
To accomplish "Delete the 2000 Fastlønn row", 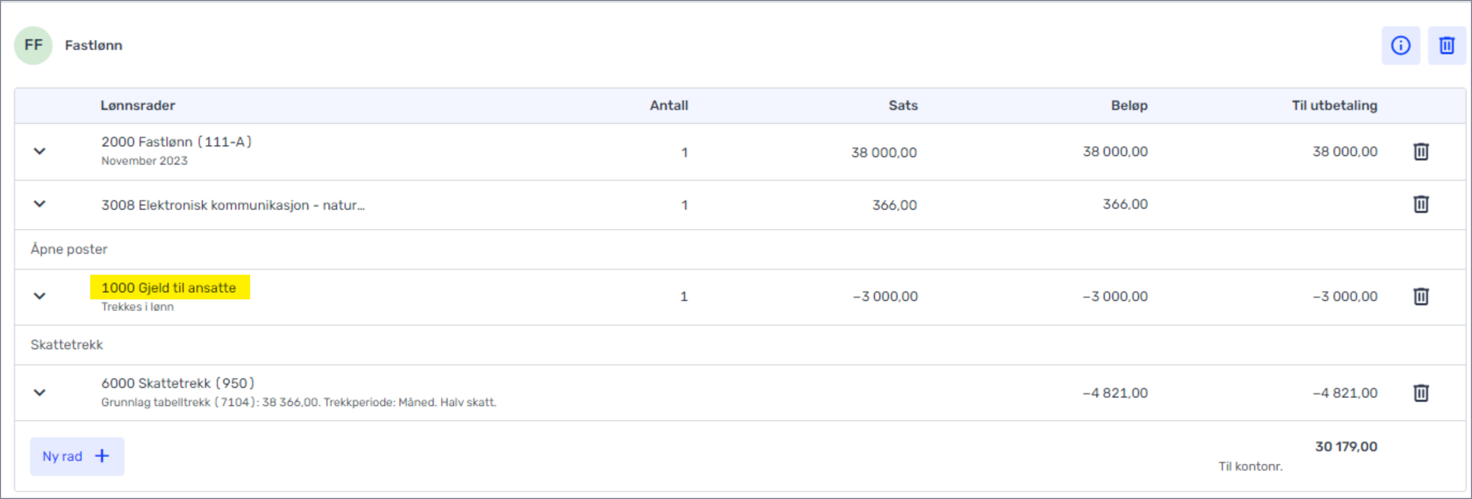I will coord(1420,152).
